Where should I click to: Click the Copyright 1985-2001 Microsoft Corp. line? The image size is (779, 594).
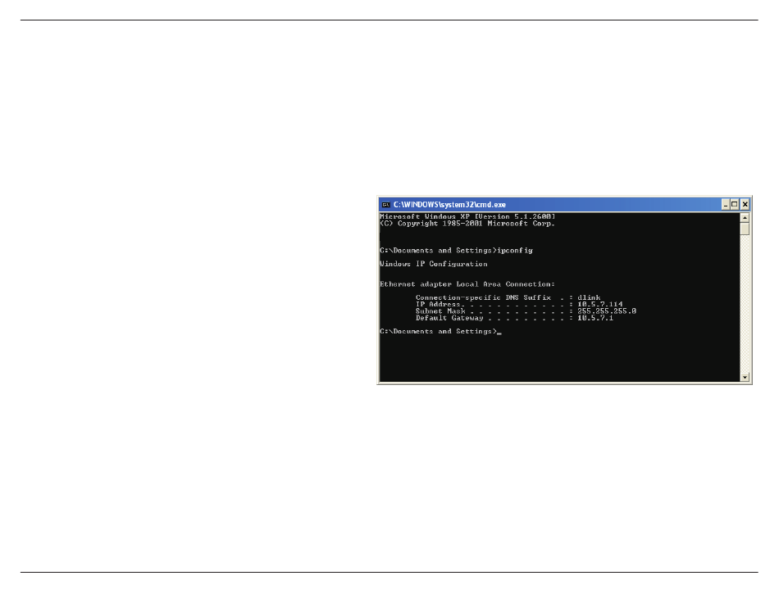[467, 224]
